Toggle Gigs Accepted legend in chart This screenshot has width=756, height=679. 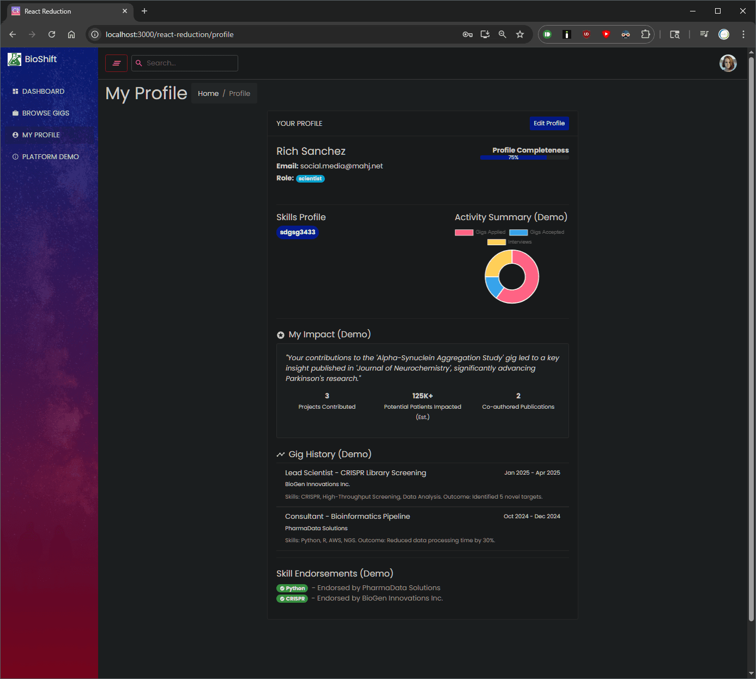[536, 232]
